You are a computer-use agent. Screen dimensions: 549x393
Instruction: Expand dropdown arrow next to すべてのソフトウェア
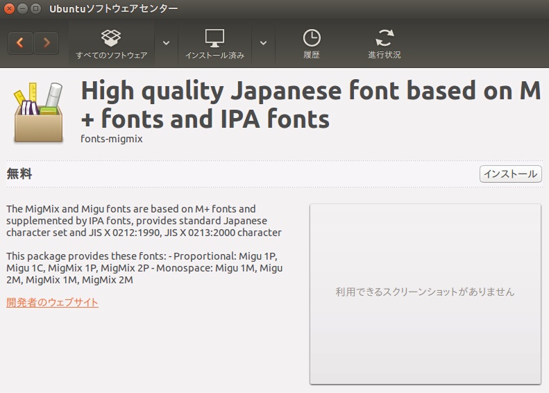167,43
